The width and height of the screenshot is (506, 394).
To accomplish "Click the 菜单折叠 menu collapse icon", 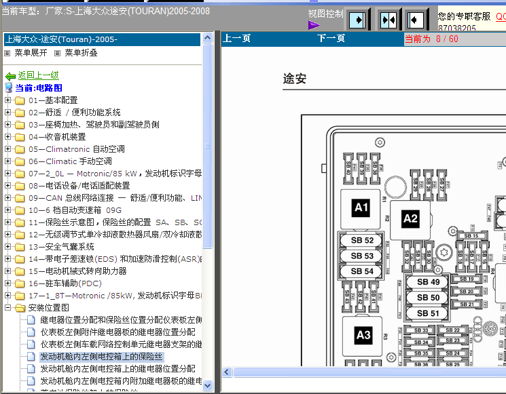I will click(57, 53).
